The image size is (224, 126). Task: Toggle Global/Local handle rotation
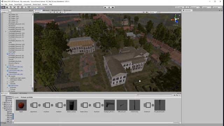coord(41,7)
